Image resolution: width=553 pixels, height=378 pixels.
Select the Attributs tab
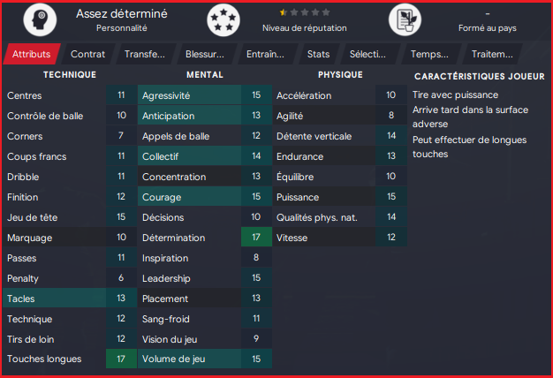(x=31, y=54)
